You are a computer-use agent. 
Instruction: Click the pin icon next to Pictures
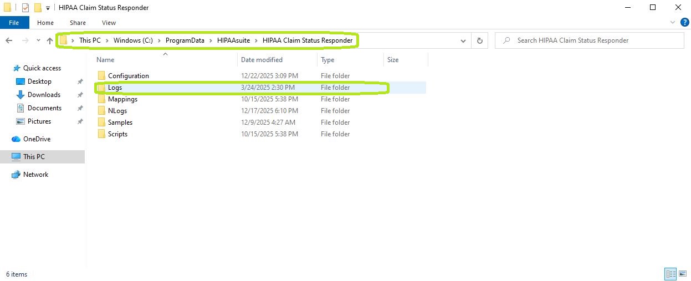tap(80, 121)
